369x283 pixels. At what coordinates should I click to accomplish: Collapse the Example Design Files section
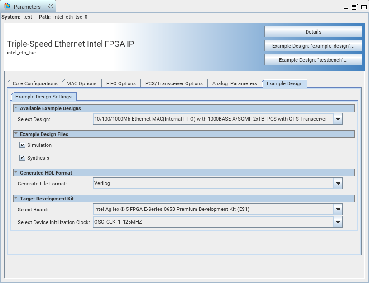[16, 134]
